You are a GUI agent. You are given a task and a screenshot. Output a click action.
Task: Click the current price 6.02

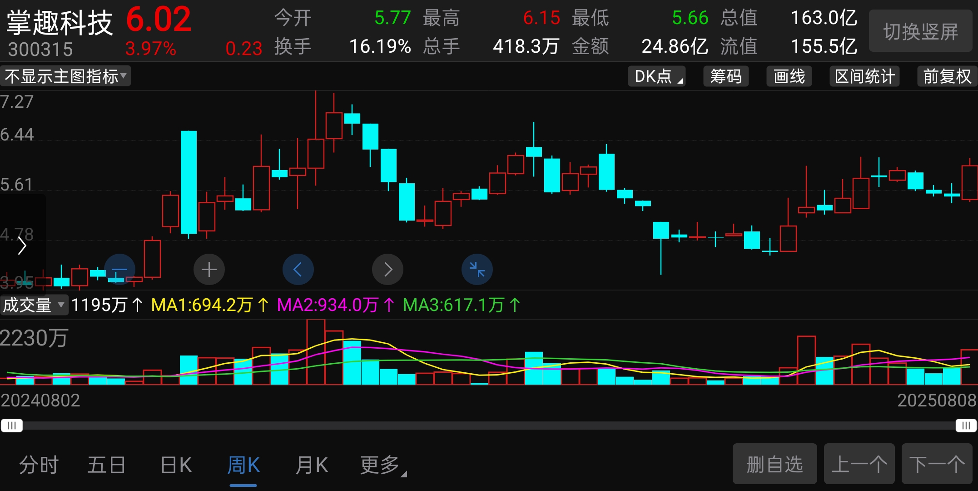[159, 20]
